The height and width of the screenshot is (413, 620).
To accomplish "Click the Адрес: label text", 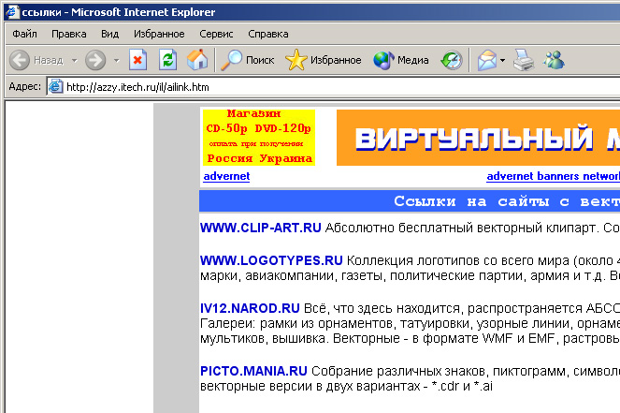I will point(25,87).
